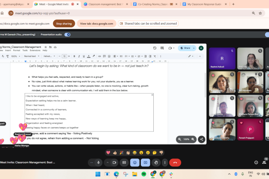Open the 100% zoom dropdown in Docs toolbar

tap(14, 56)
